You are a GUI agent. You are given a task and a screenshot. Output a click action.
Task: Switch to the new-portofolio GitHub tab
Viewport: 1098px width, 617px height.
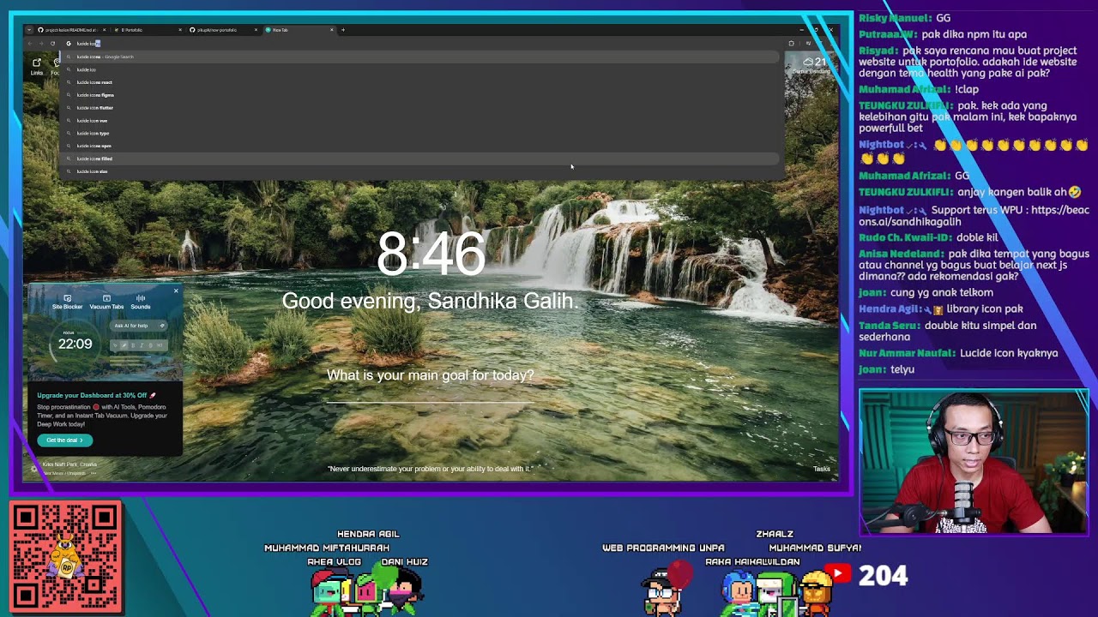pos(223,30)
